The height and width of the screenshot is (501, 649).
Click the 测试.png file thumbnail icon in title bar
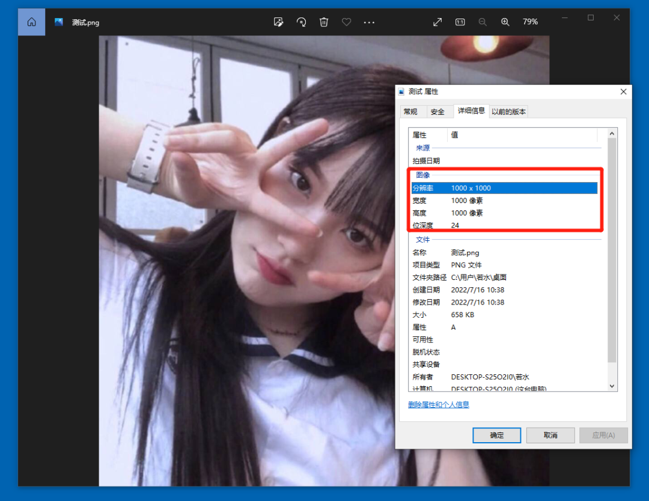point(59,22)
